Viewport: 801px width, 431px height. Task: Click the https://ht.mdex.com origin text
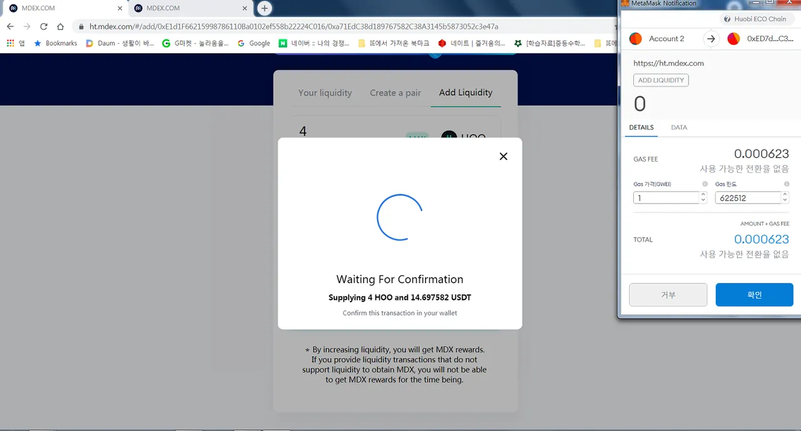tap(668, 63)
